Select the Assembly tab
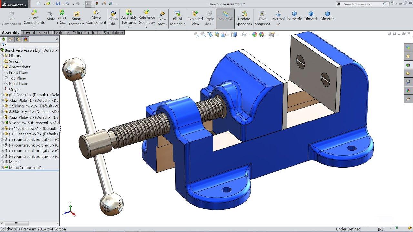 click(x=11, y=33)
